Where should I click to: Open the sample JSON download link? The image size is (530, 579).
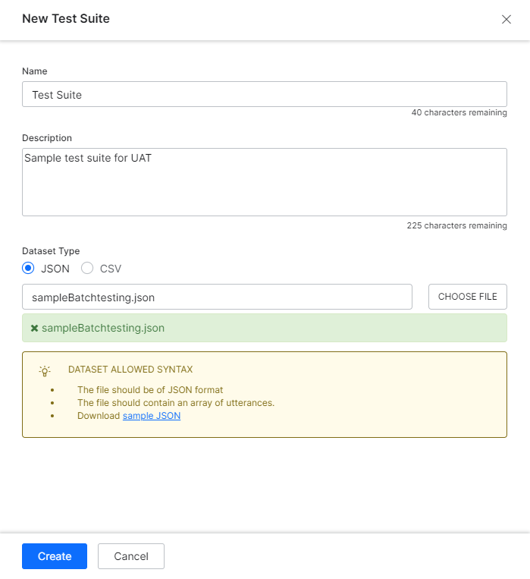(x=152, y=416)
